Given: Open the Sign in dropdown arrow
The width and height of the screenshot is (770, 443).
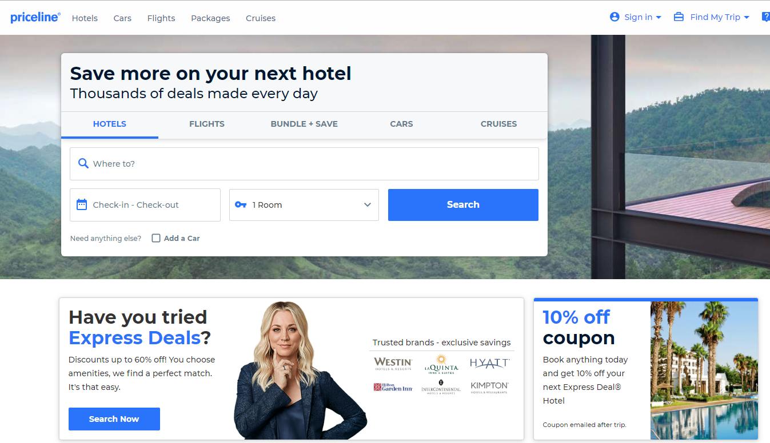Looking at the screenshot, I should [659, 18].
